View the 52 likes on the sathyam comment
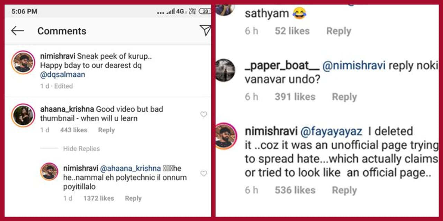443x221 pixels. click(x=292, y=31)
